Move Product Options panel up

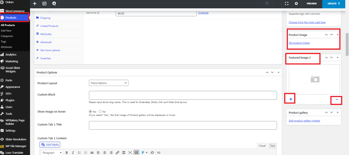[267, 72]
